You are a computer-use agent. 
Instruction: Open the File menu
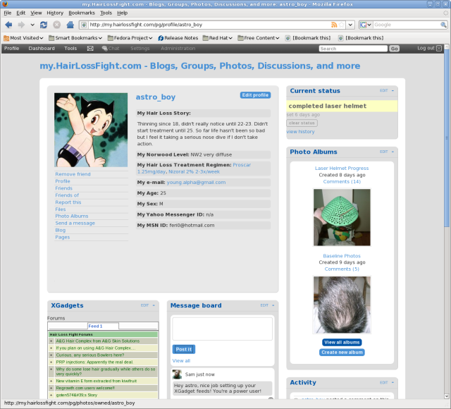click(8, 13)
